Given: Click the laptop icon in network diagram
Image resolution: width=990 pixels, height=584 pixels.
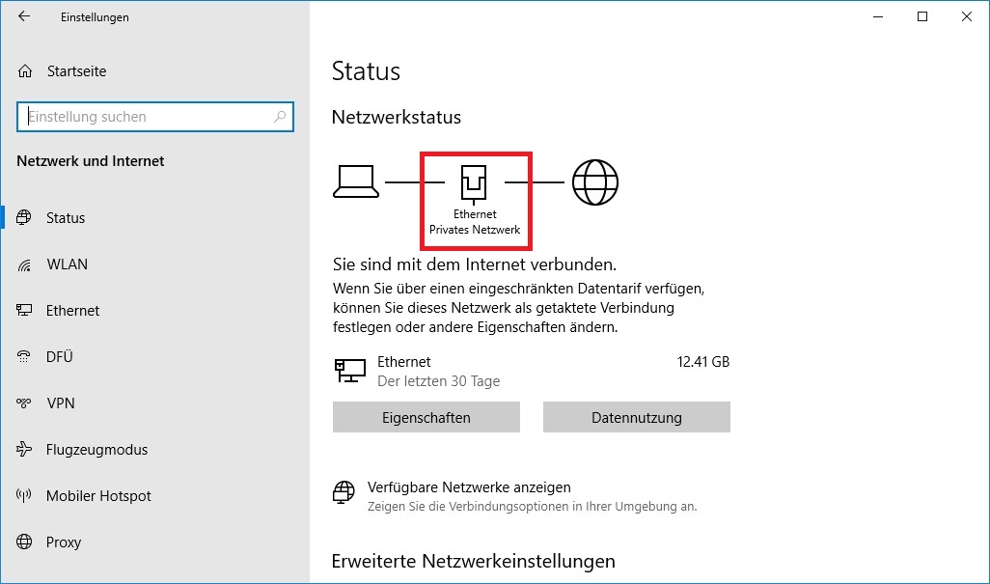Looking at the screenshot, I should click(x=356, y=181).
